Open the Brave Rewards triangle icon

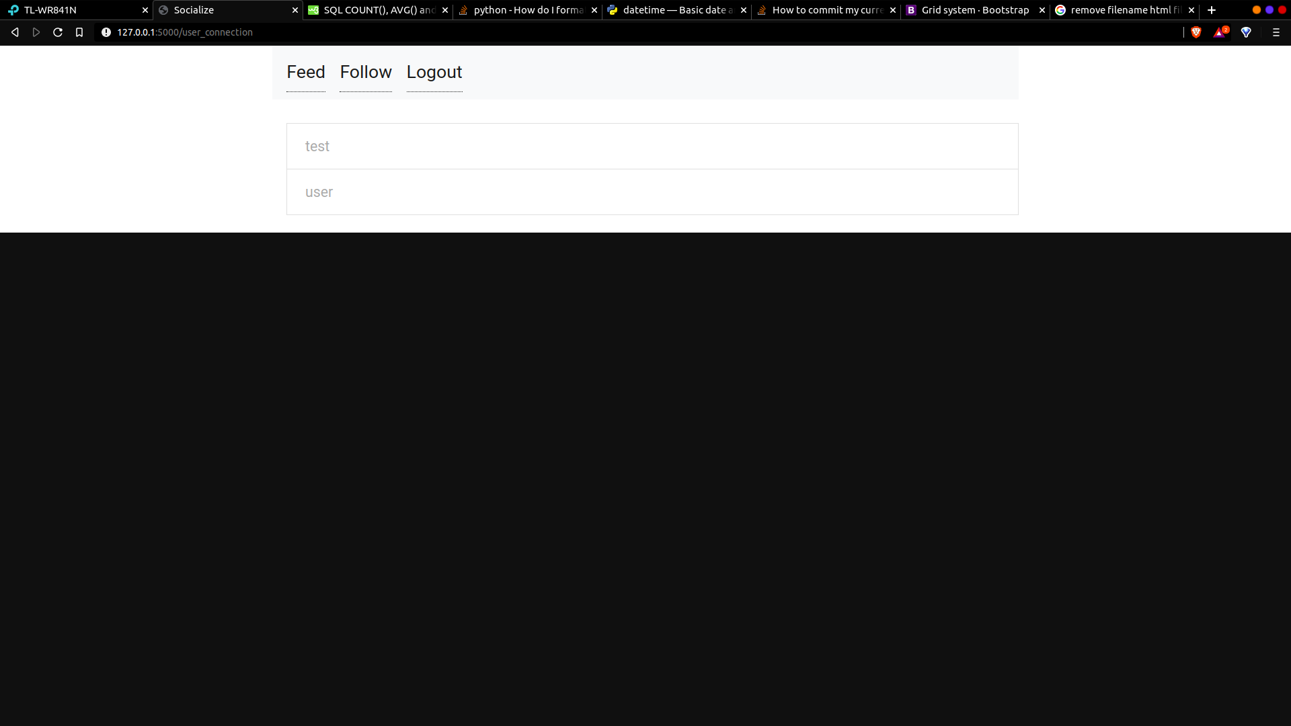(1220, 32)
